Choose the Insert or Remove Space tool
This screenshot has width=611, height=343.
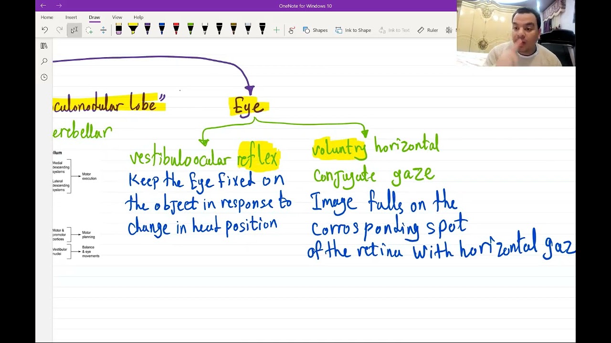point(103,30)
